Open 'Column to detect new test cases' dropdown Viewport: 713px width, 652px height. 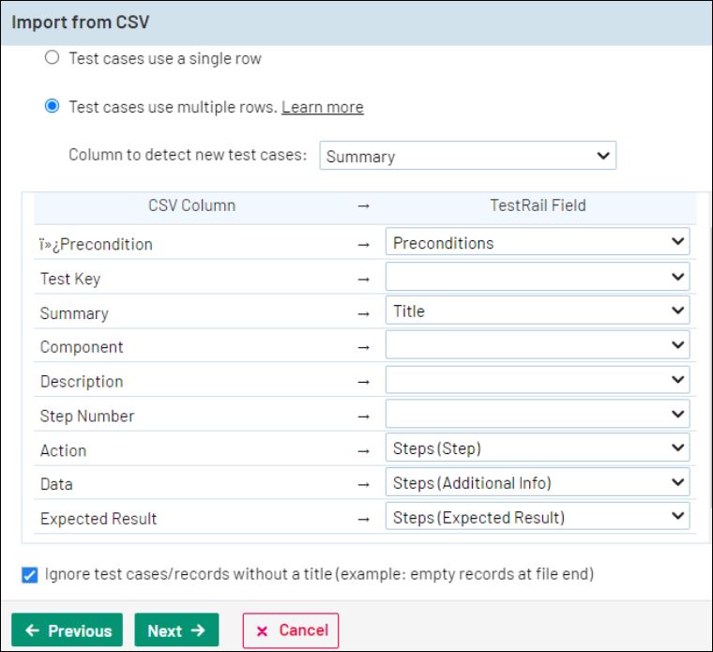click(467, 157)
